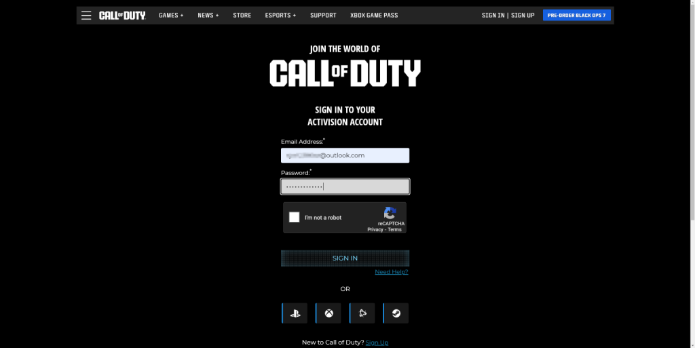The image size is (695, 348).
Task: Open the Need Help? link
Action: [x=391, y=272]
